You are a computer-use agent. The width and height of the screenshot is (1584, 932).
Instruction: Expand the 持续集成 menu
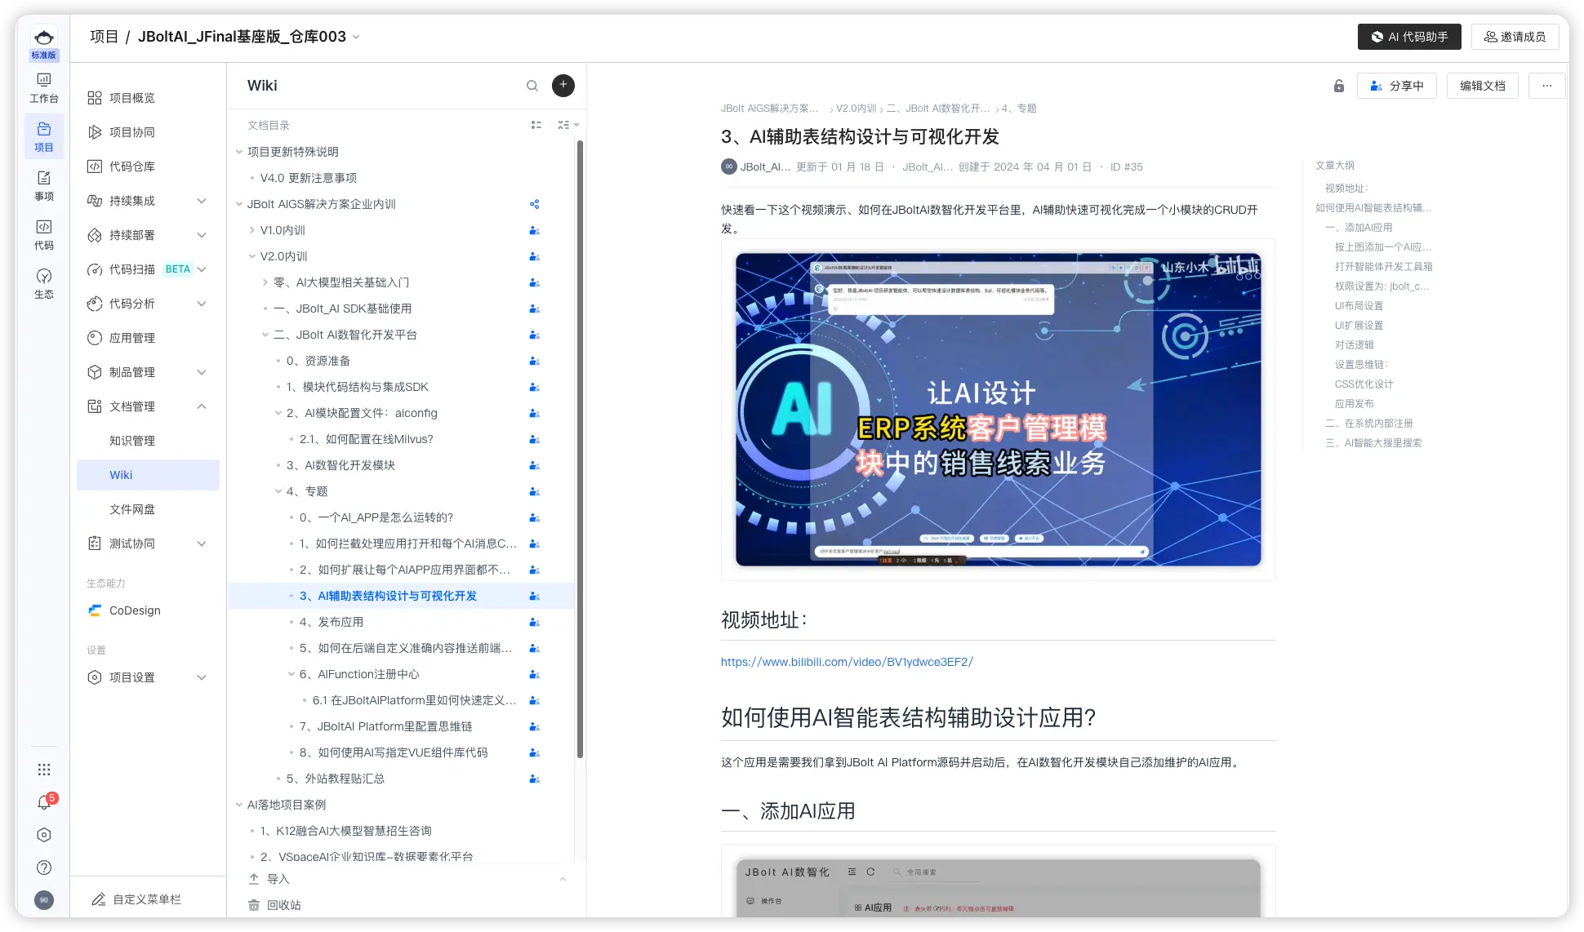tap(202, 201)
